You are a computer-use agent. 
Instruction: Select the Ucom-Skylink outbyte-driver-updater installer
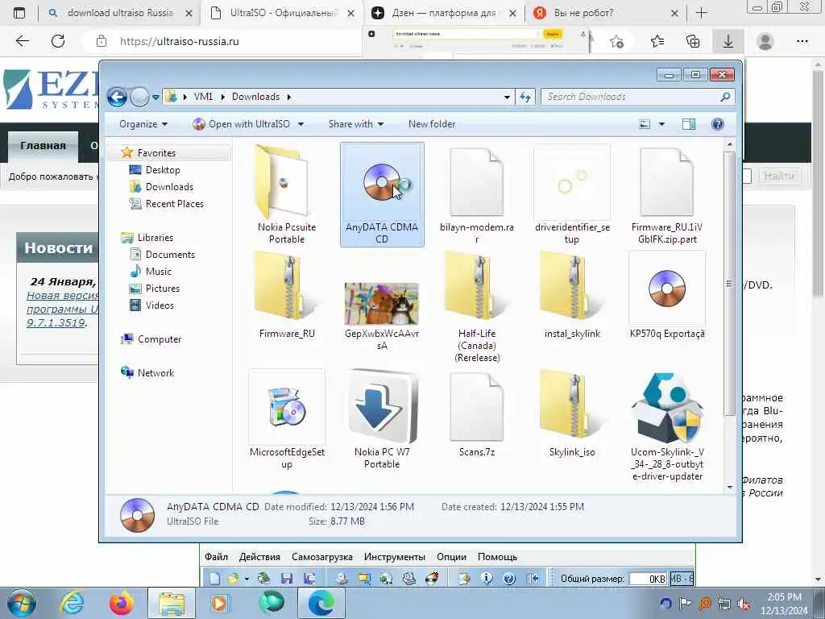[x=666, y=426]
